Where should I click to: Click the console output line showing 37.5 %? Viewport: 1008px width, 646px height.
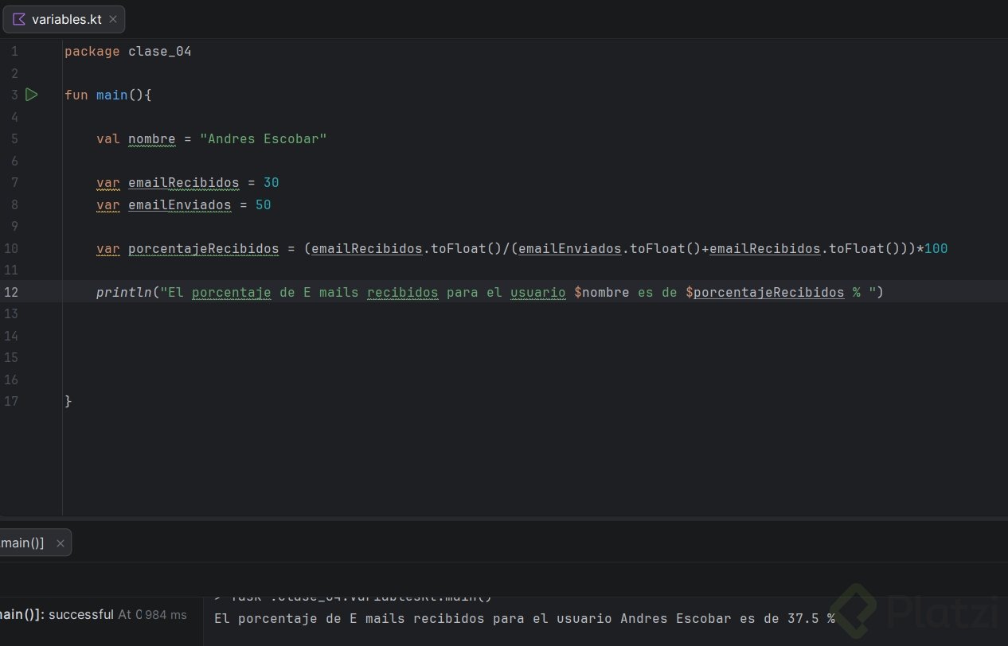coord(524,618)
